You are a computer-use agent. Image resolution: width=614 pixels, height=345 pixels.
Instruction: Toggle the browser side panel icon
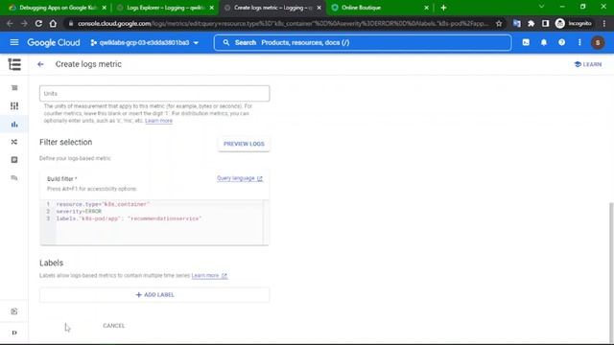pos(546,23)
